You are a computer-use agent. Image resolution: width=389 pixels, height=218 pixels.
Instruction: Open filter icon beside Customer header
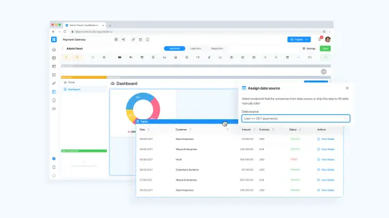click(x=190, y=130)
